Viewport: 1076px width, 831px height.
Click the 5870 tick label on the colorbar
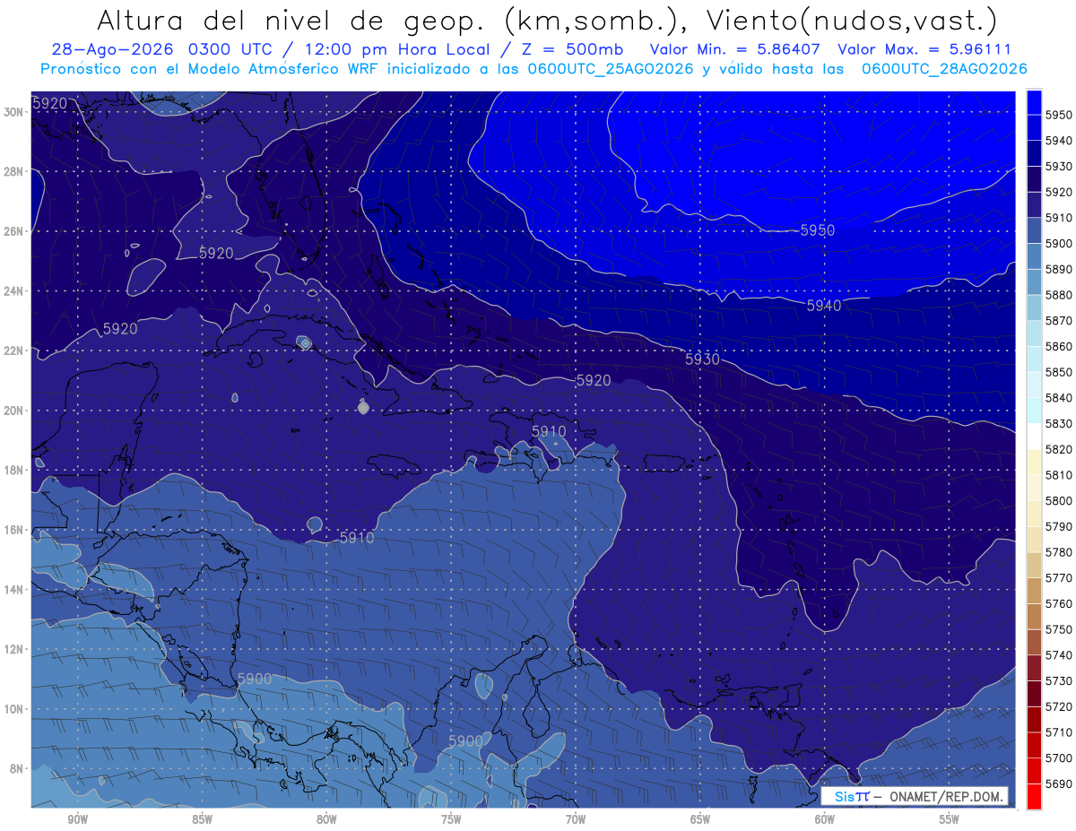coord(1059,320)
